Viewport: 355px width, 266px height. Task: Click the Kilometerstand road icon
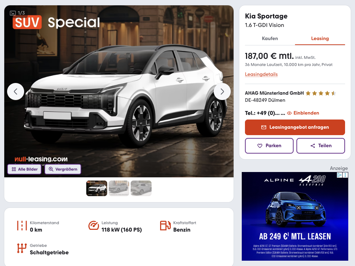point(22,226)
